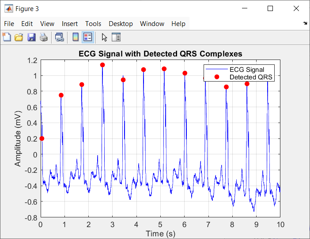Select the Time (s) x-axis label
The height and width of the screenshot is (239, 310).
coord(160,234)
